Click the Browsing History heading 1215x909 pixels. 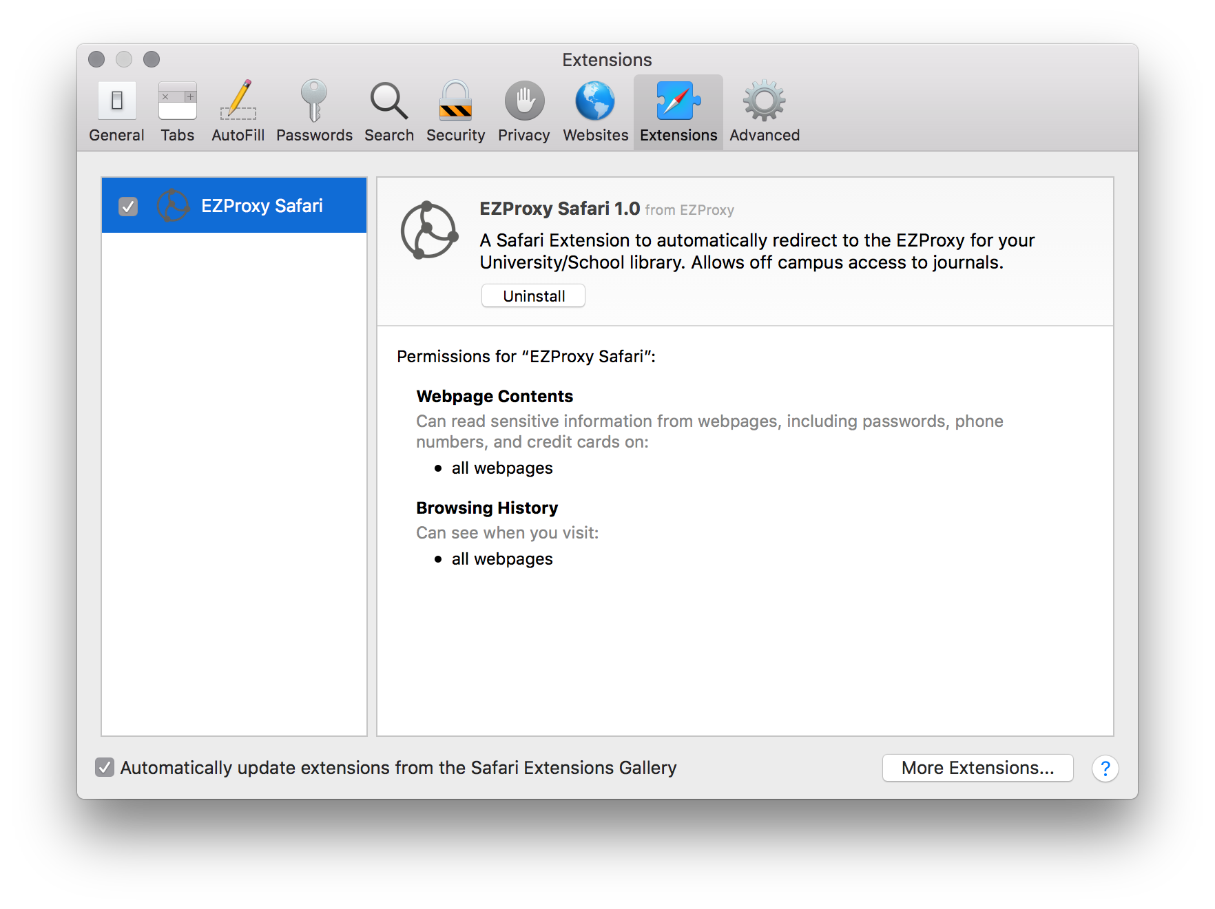click(487, 508)
